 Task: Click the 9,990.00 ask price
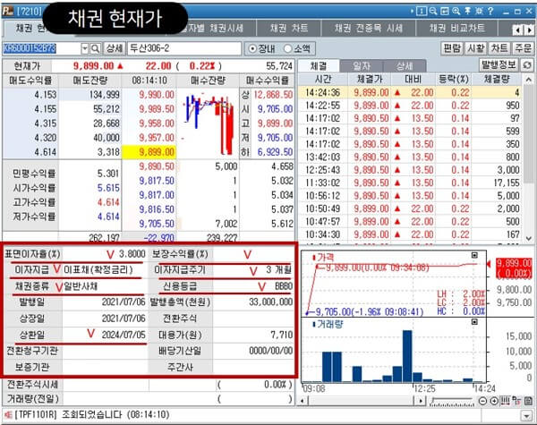click(157, 95)
